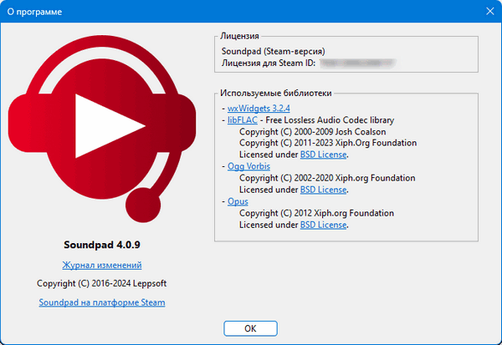Image resolution: width=502 pixels, height=345 pixels.
Task: Open the Журнал изменений changelog link
Action: click(102, 265)
